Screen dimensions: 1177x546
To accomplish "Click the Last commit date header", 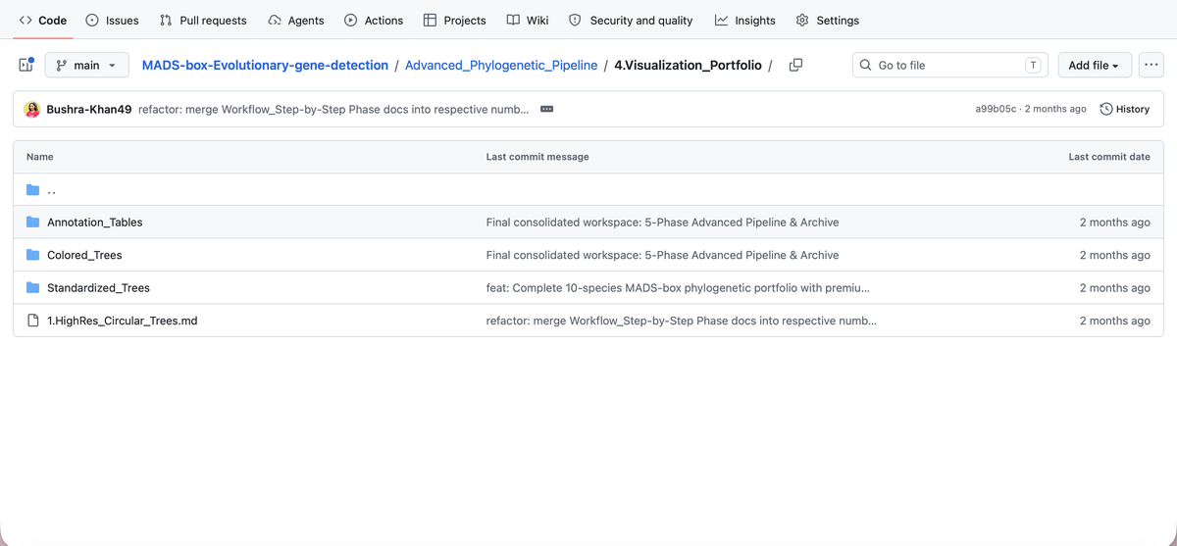I will 1109,157.
